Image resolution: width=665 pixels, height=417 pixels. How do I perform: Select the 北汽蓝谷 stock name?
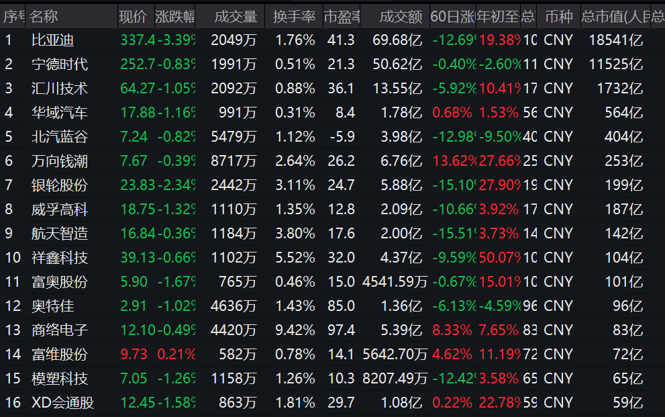(60, 137)
